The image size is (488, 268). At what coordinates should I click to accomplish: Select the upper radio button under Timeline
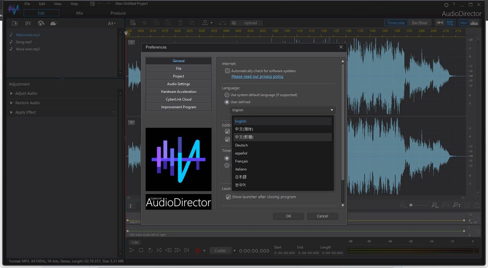pyautogui.click(x=227, y=158)
